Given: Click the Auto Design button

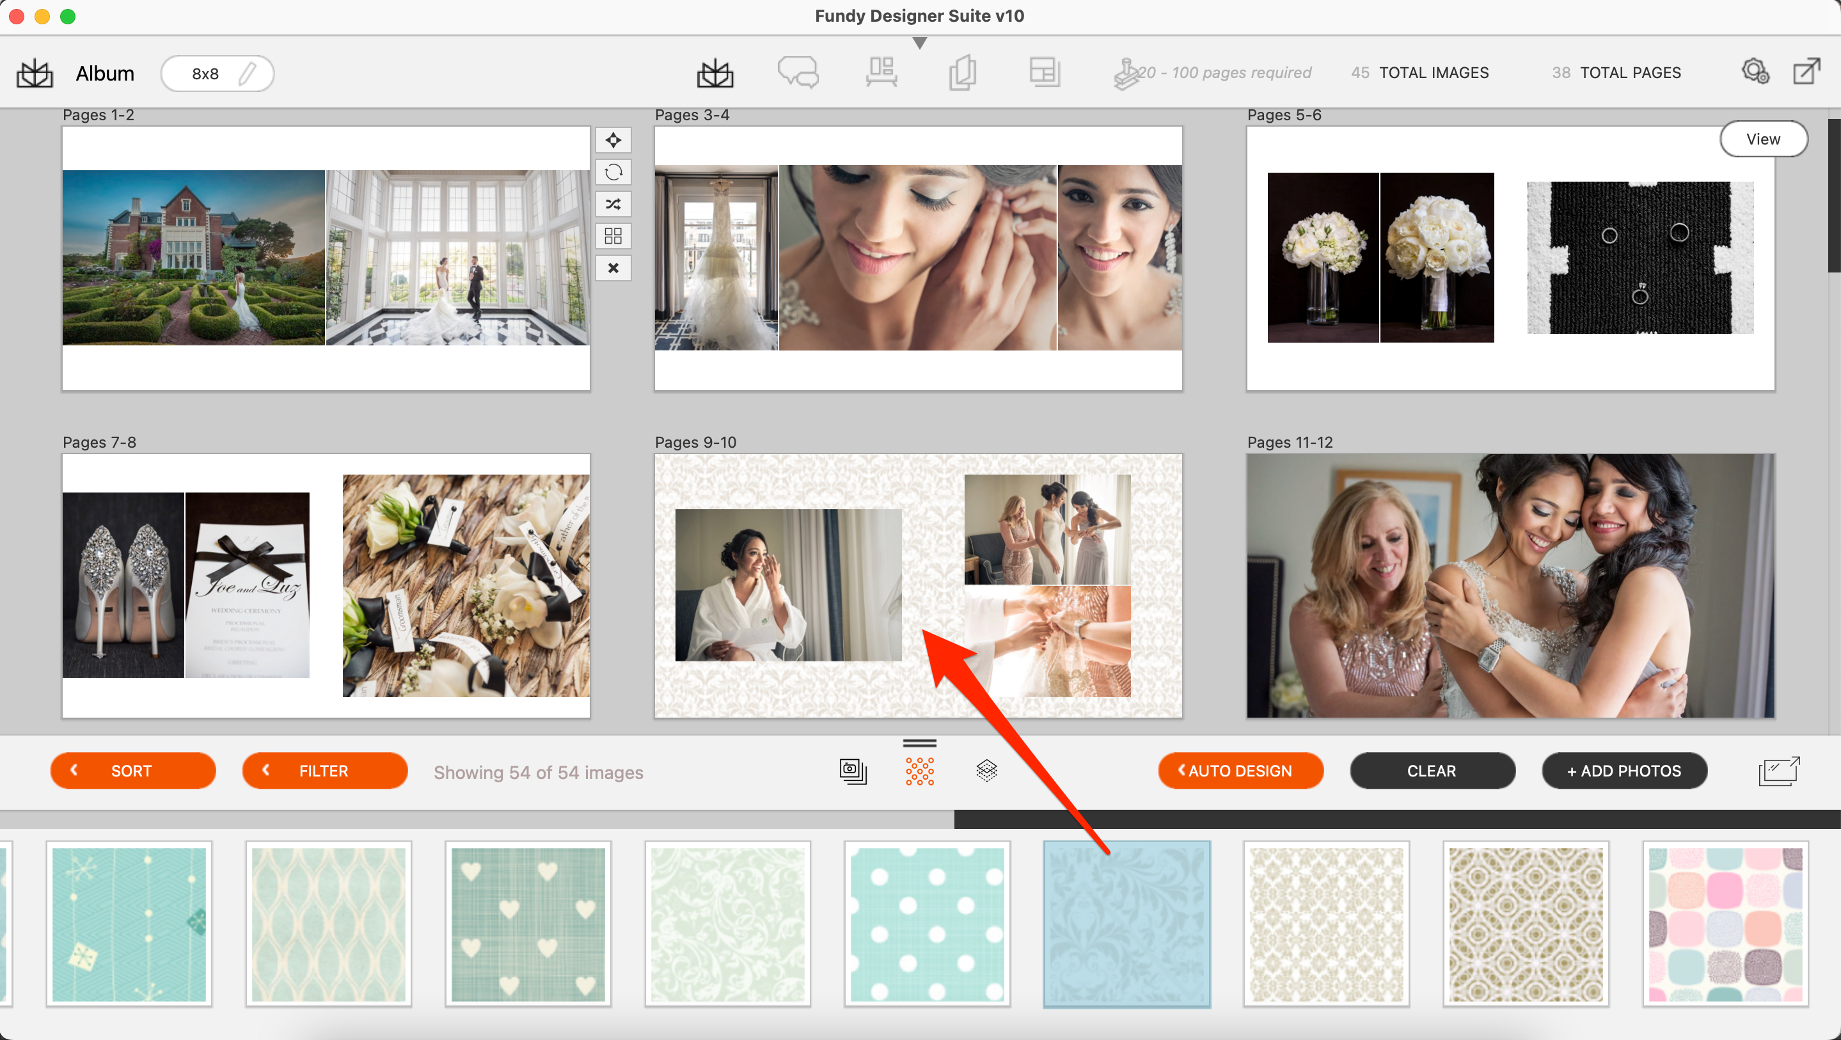Looking at the screenshot, I should point(1239,771).
